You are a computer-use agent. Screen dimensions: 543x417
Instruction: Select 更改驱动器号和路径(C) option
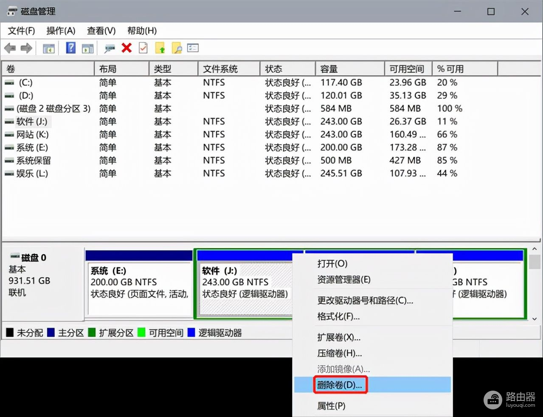365,301
